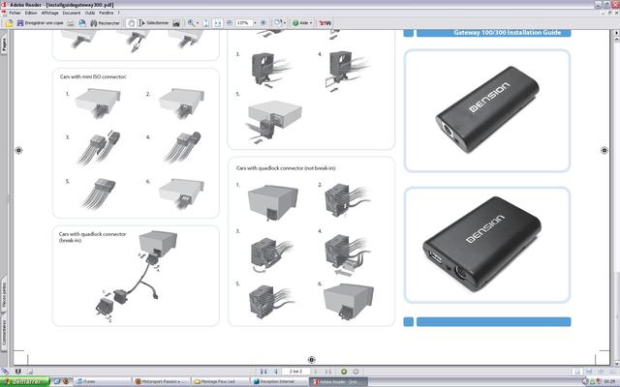
Task: Click the fit page height icon
Action: (x=205, y=23)
